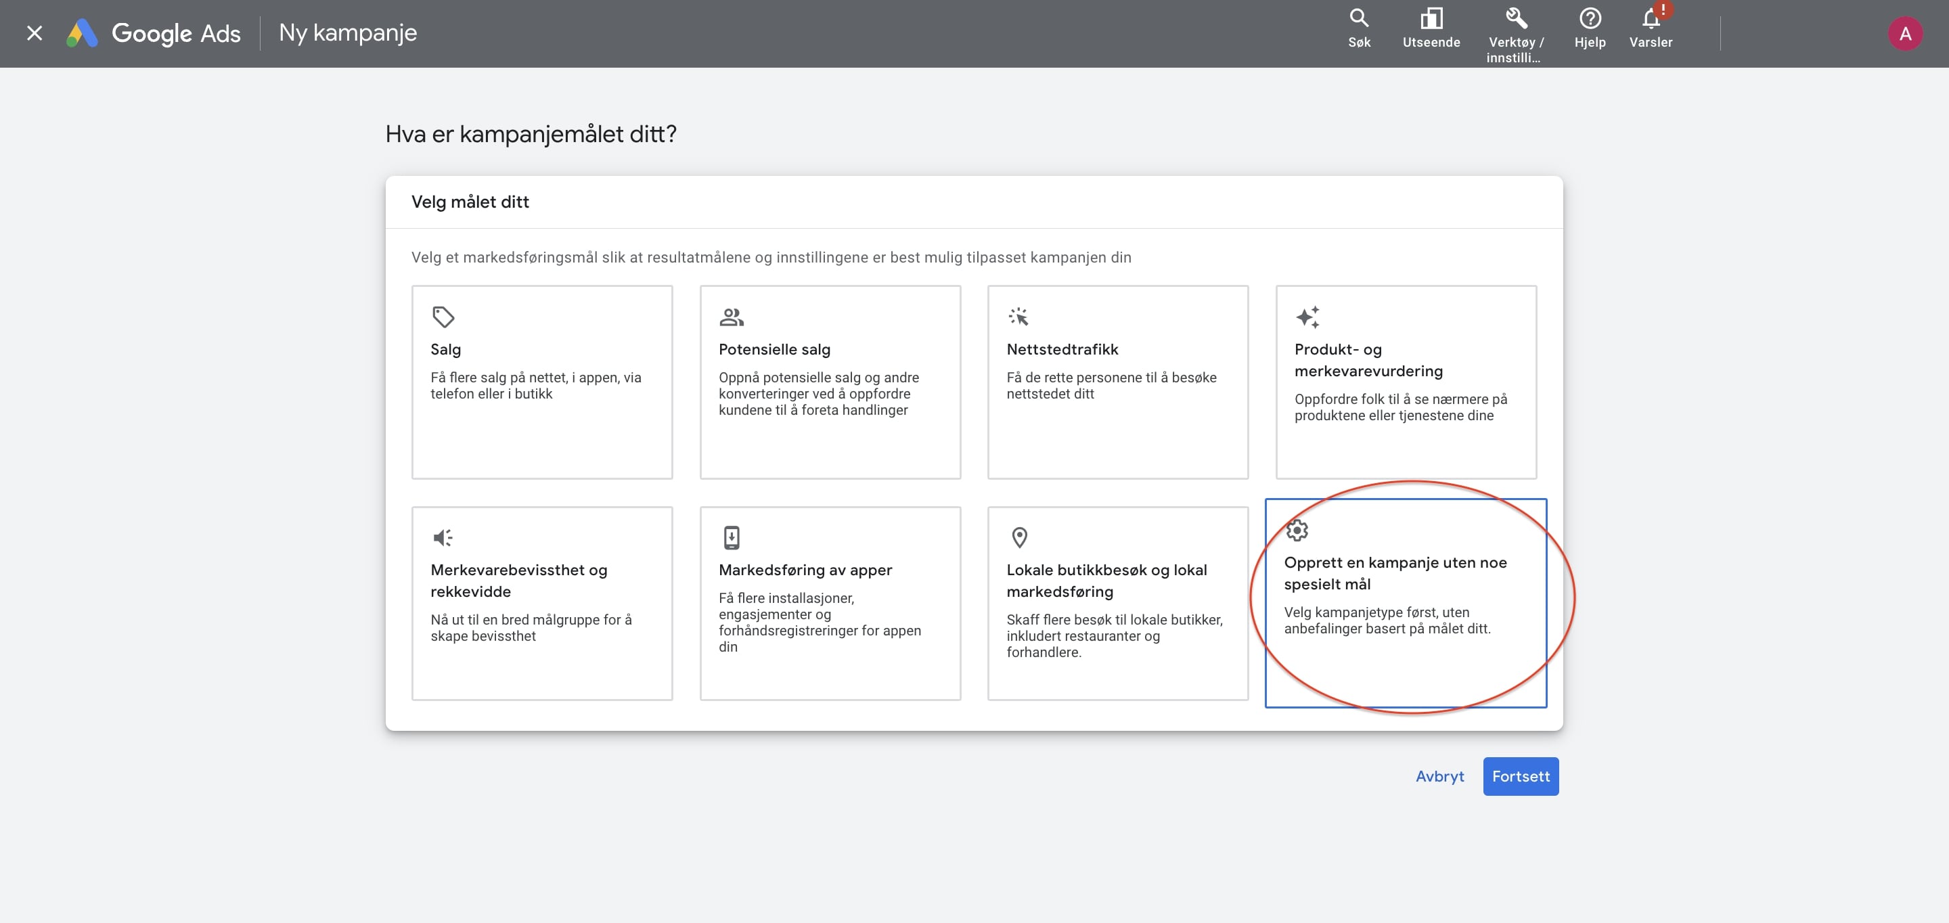
Task: Choose the Potensielle salg goal card
Action: click(x=830, y=382)
